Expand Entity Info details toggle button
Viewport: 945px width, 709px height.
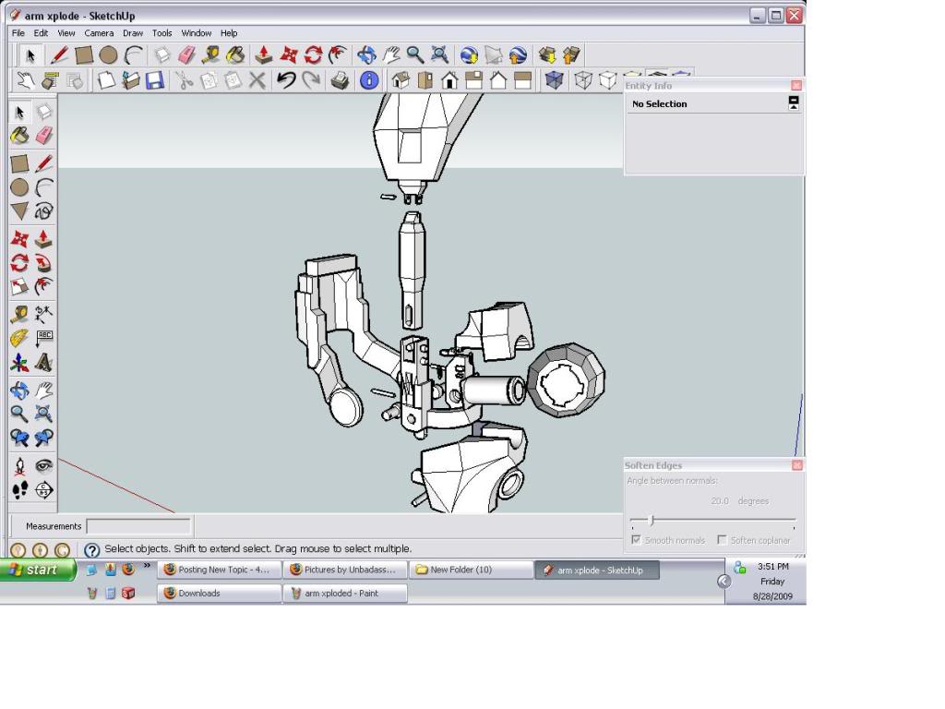coord(794,103)
